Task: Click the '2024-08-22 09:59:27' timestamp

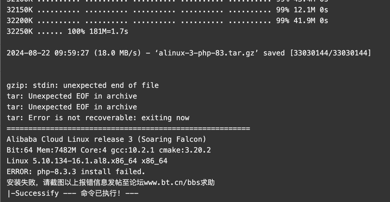Action: click(x=48, y=53)
